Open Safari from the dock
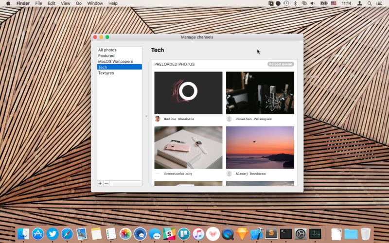Image resolution: width=389 pixels, height=243 pixels. click(x=67, y=234)
